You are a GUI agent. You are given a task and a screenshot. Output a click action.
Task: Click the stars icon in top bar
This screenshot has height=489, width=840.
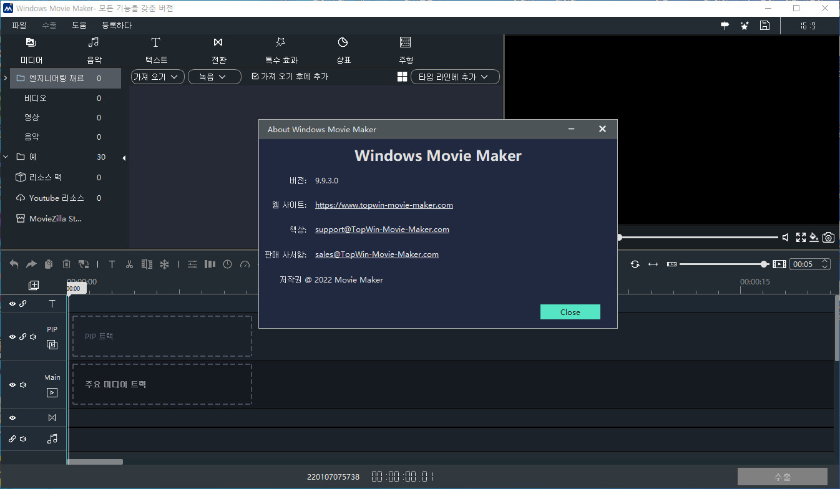coord(745,26)
